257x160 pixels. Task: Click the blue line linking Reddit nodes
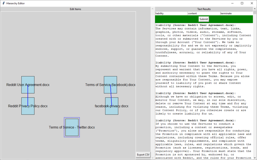28,95
